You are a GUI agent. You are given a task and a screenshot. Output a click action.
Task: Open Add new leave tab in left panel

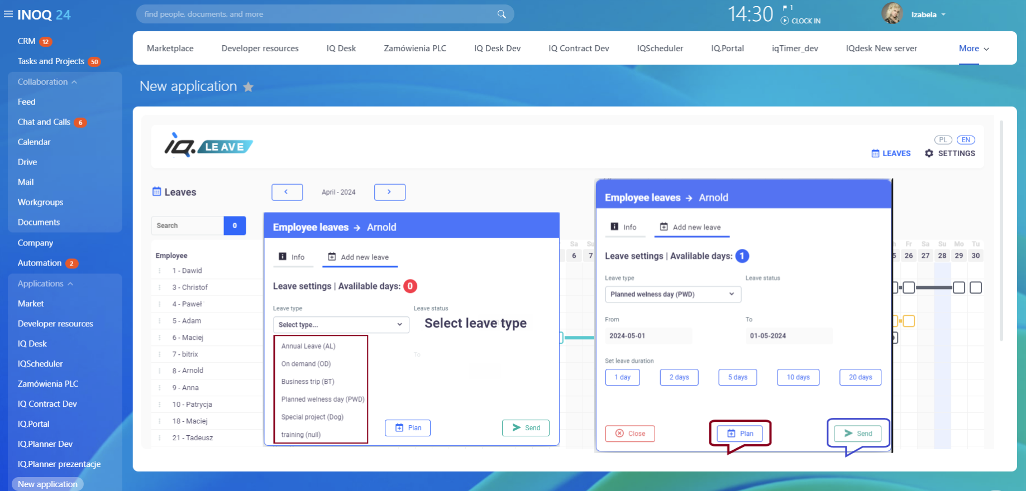(359, 257)
